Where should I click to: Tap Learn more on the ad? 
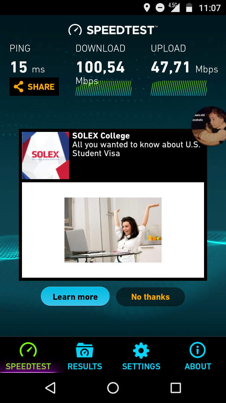(x=75, y=297)
